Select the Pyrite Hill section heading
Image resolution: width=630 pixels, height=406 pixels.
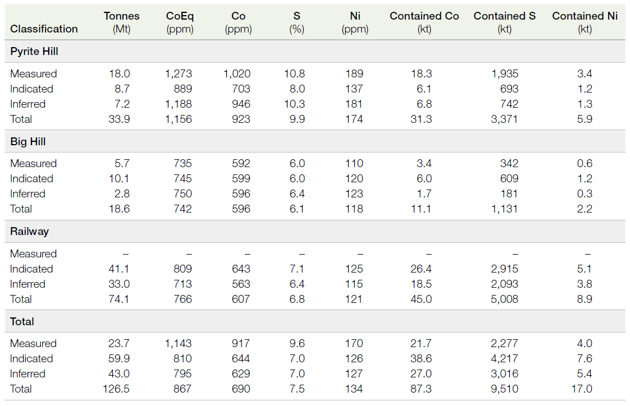[34, 52]
